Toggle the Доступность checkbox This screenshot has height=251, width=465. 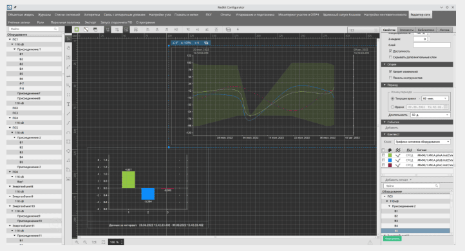[390, 51]
